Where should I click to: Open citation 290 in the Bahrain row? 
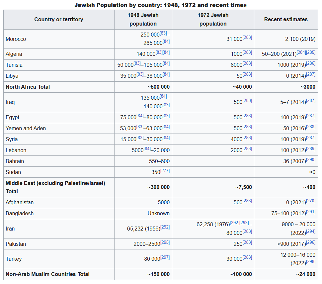311,160
